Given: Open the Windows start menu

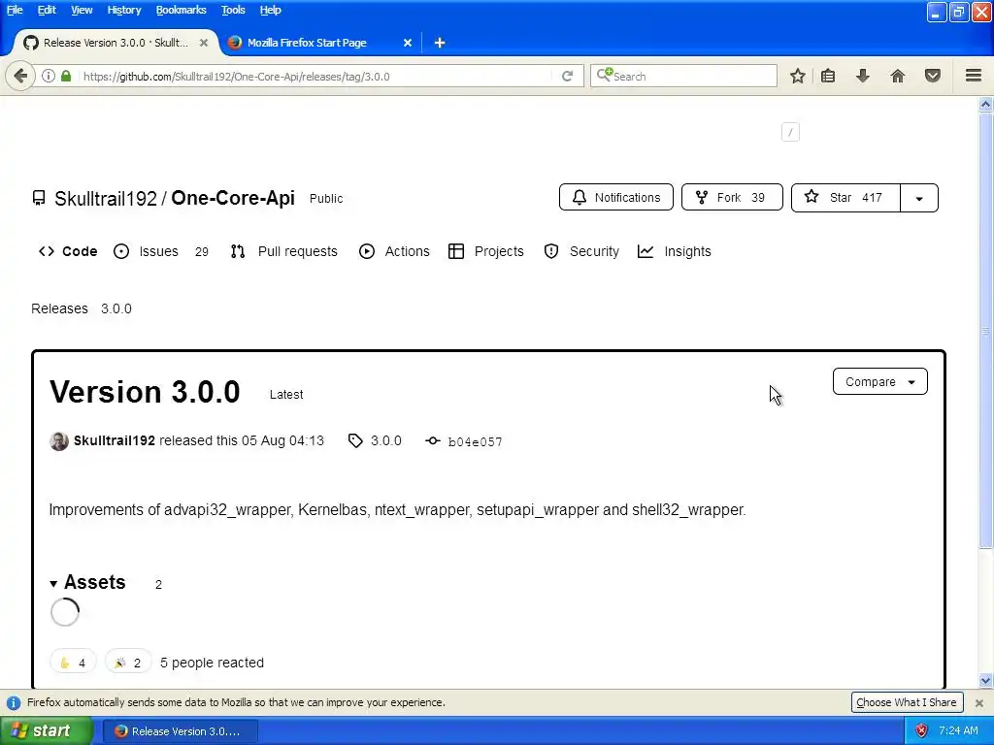Looking at the screenshot, I should (x=47, y=731).
